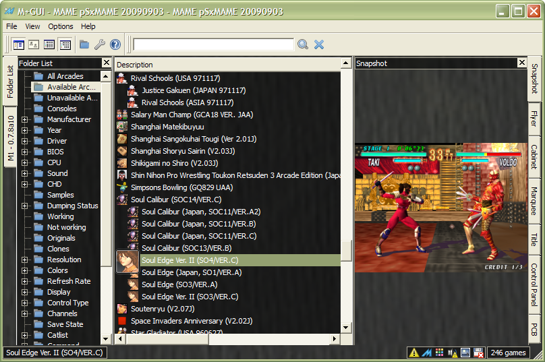
Task: Select the All Arcades folder
Action: click(x=65, y=76)
